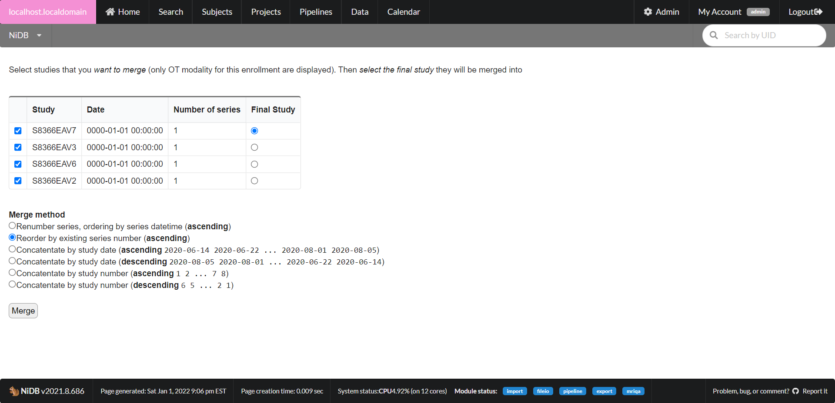This screenshot has height=403, width=835.
Task: Open Admin via the gear icon
Action: click(x=648, y=12)
